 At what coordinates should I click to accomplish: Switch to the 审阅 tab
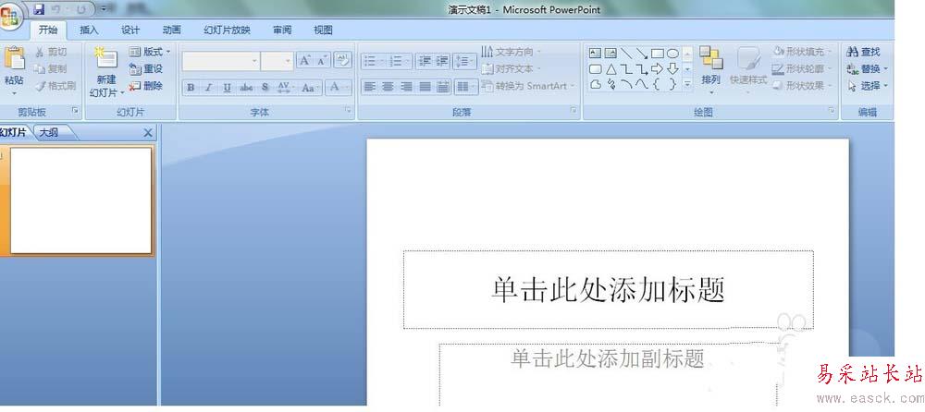pos(282,30)
